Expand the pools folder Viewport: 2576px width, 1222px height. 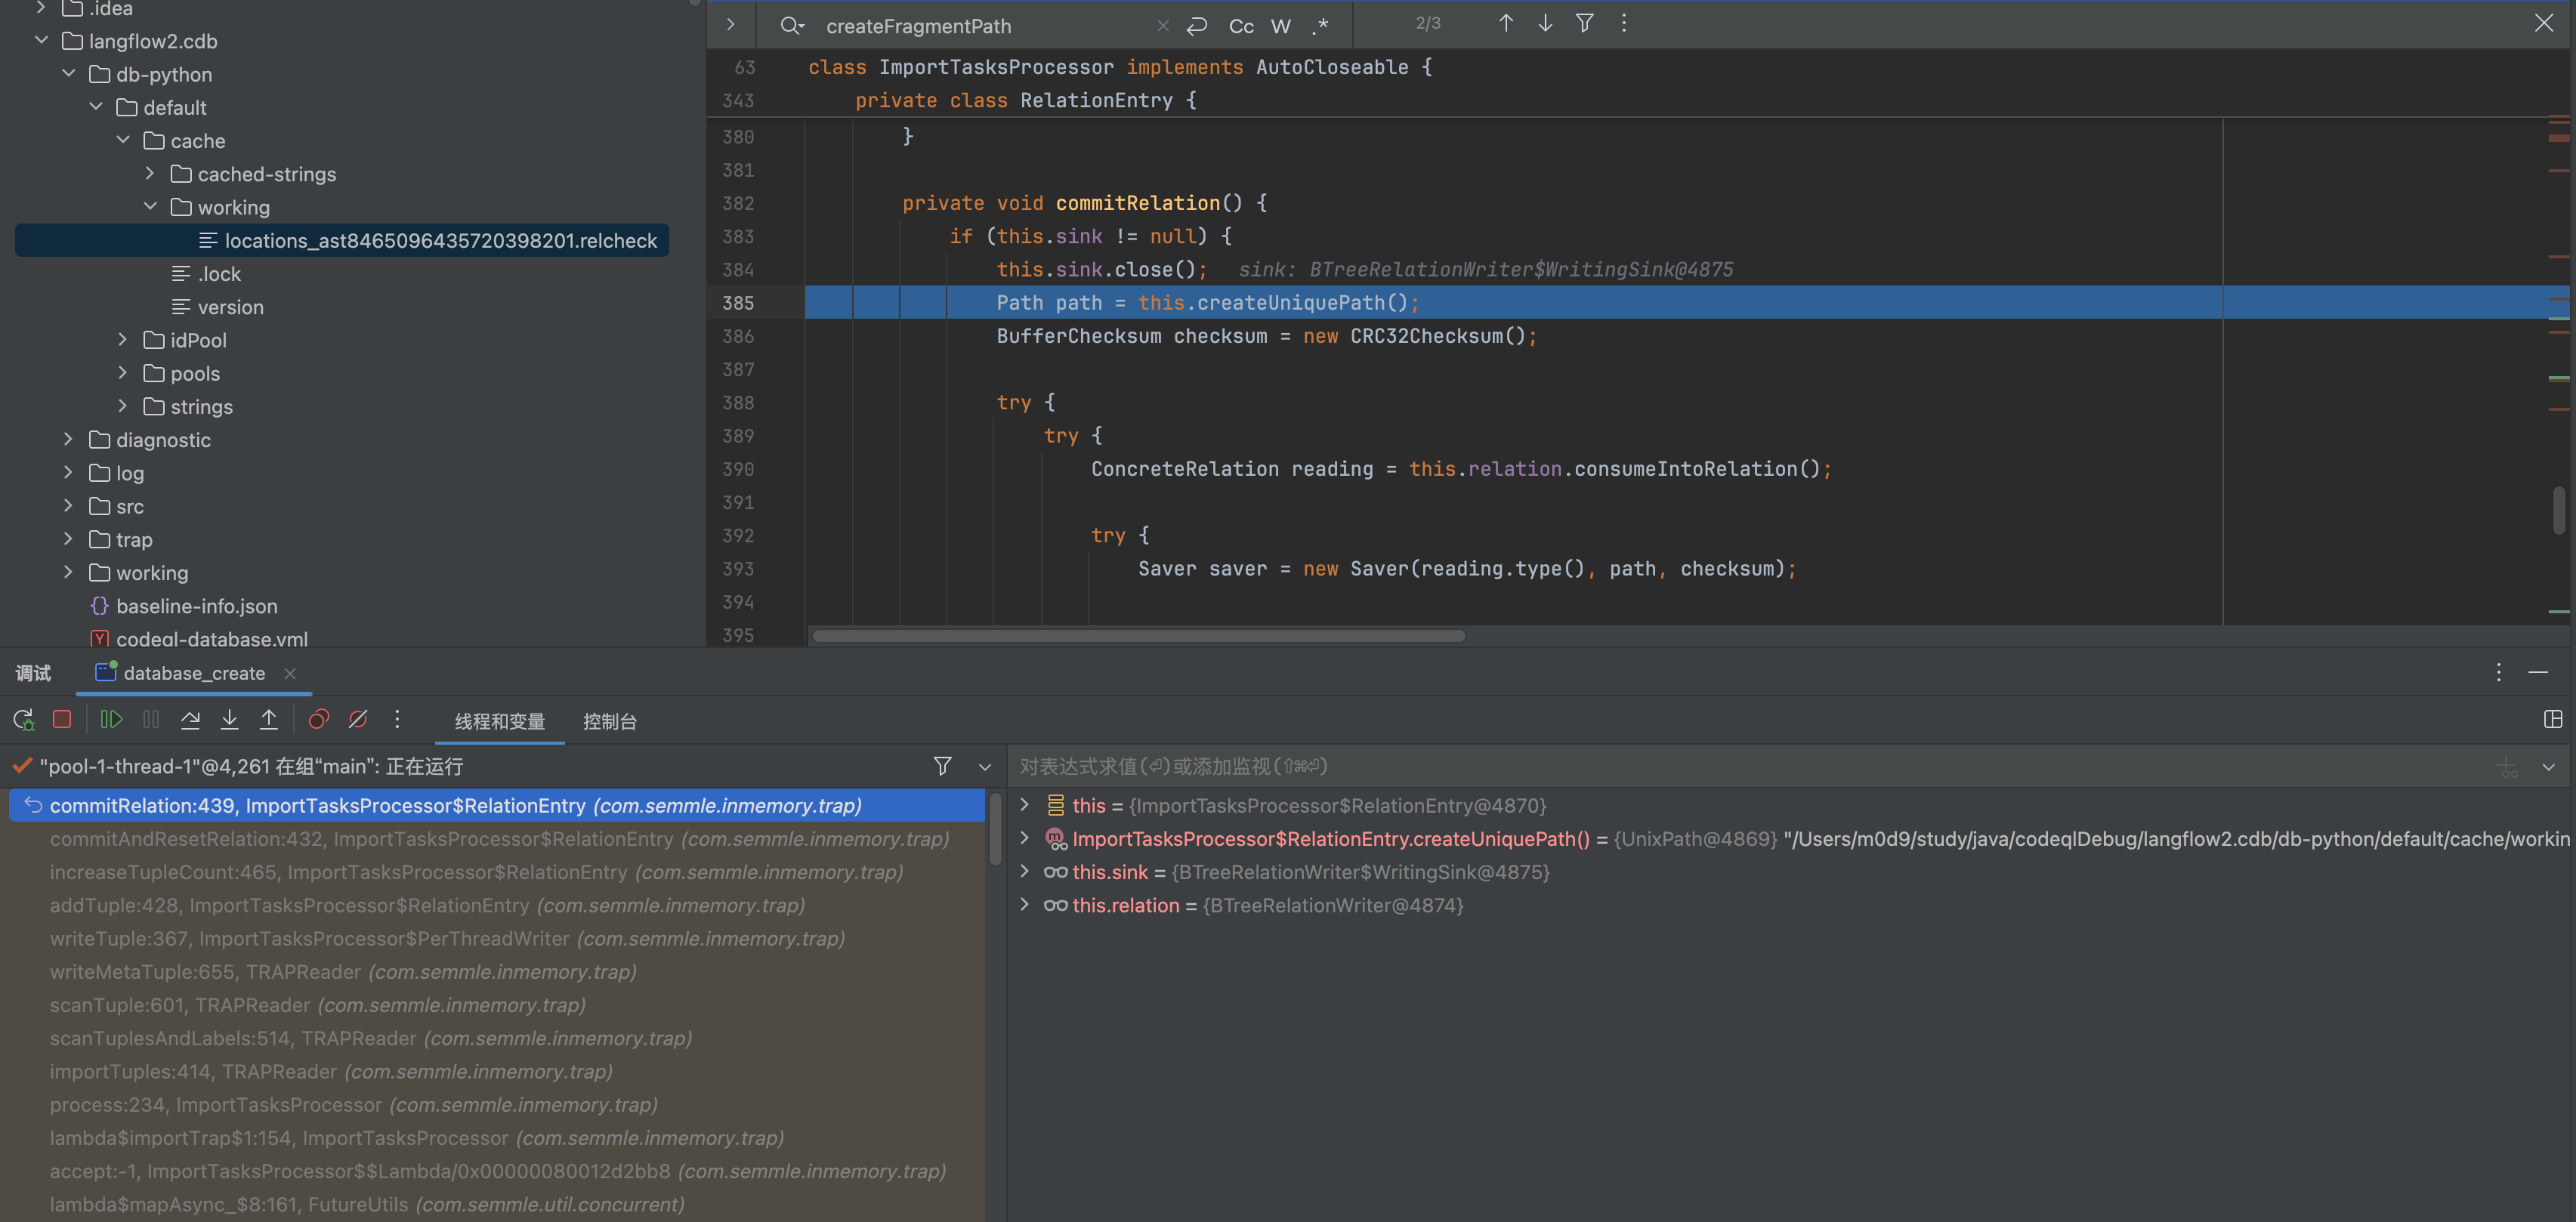pos(123,373)
